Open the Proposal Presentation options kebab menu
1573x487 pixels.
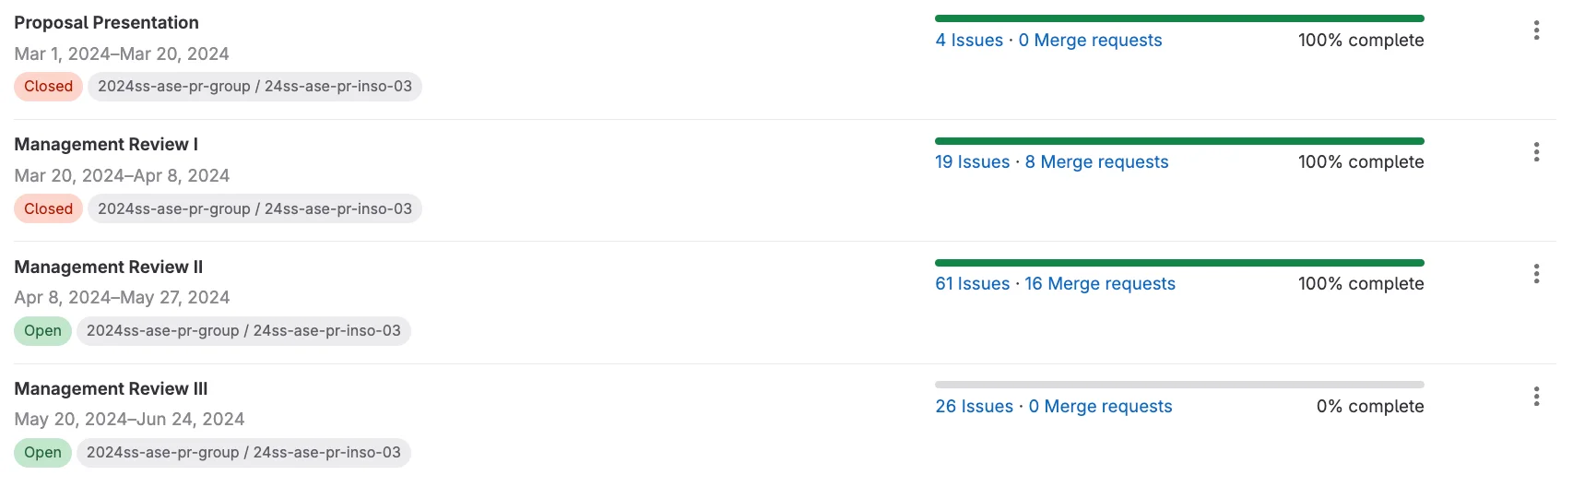[1536, 30]
